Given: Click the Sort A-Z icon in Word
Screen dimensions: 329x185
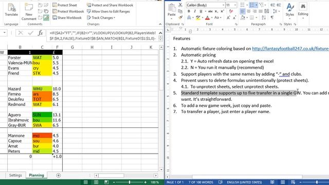Looking at the screenshot, I should (264, 18).
